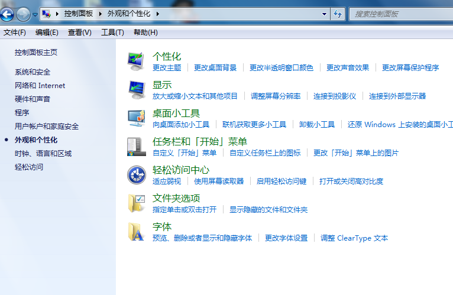Click 调整 ClearType 文本 link
The width and height of the screenshot is (453, 295).
point(354,238)
